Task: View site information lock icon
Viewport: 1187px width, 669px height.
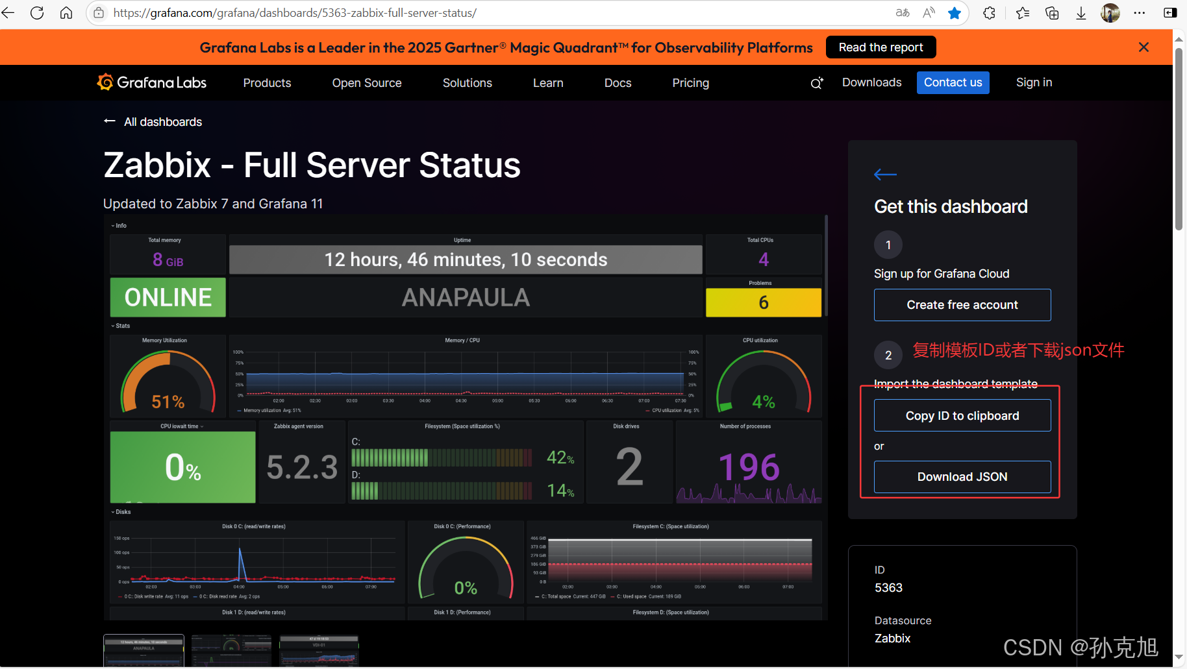Action: coord(99,13)
